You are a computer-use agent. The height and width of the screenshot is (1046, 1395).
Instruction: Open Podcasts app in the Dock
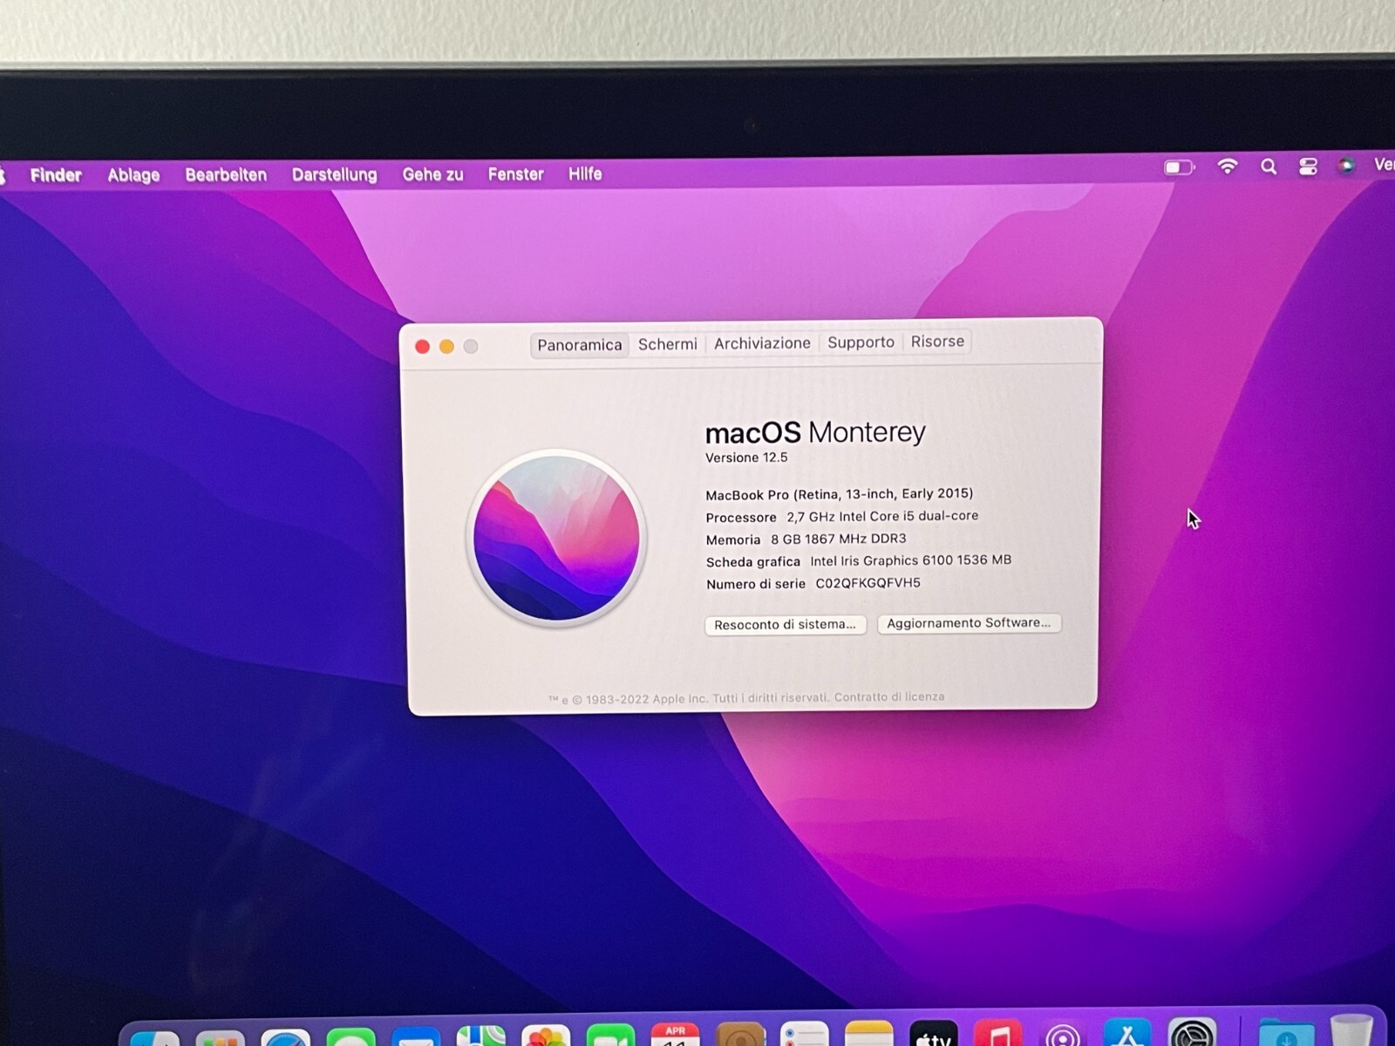coord(1063,1033)
